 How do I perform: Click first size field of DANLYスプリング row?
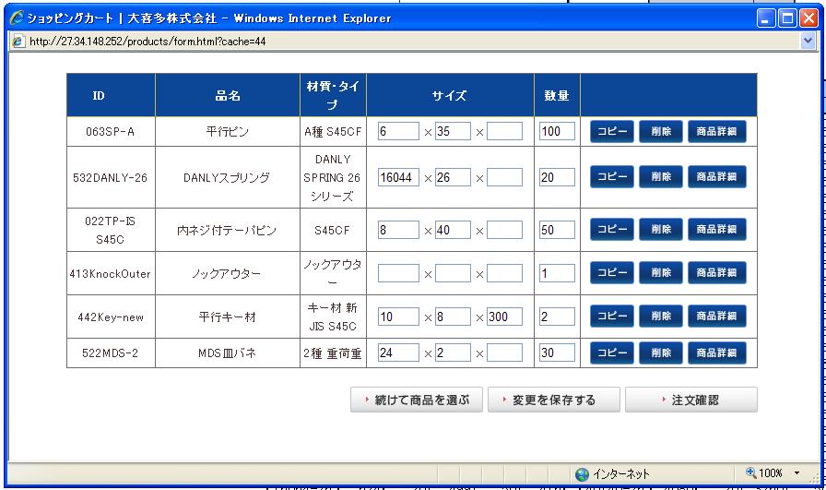coord(397,177)
